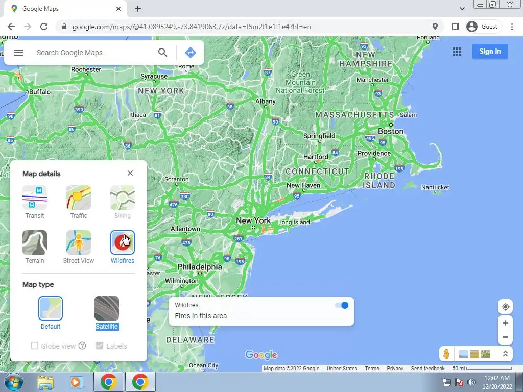The width and height of the screenshot is (523, 392).
Task: Open the United States region link
Action: point(342,369)
